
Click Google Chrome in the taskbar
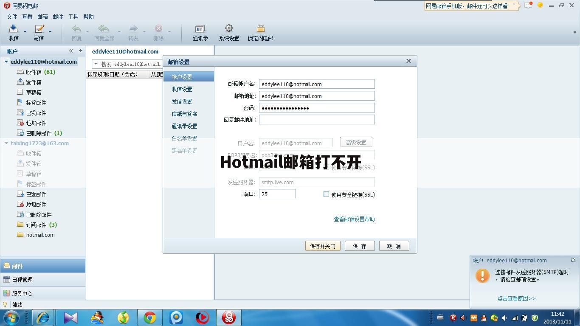click(149, 318)
